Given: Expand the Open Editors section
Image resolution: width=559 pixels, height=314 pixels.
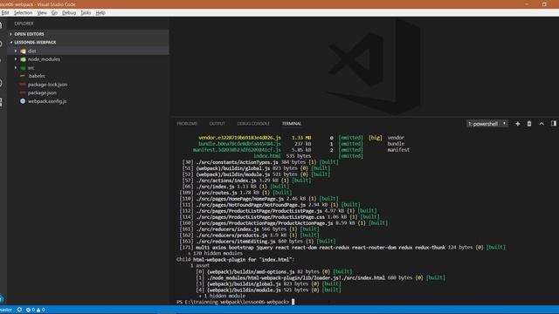Looking at the screenshot, I should pos(88,34).
